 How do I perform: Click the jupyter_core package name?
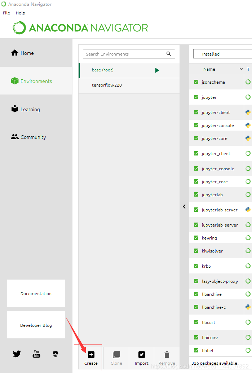coord(215,182)
